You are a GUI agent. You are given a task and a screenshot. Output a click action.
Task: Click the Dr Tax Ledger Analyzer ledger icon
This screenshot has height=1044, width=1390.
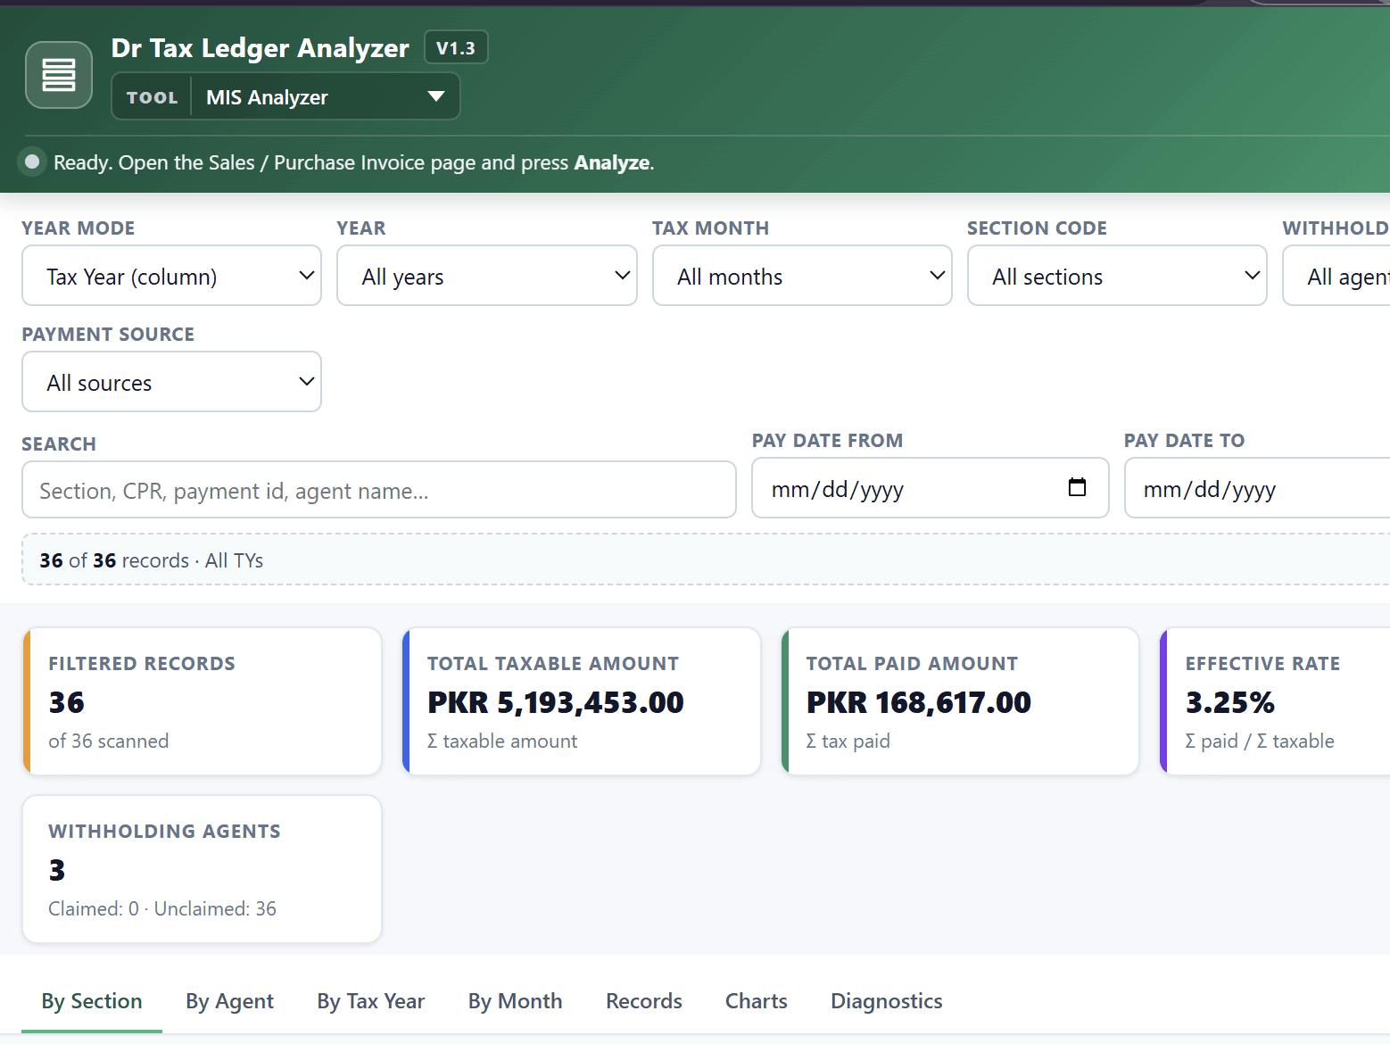coord(58,74)
